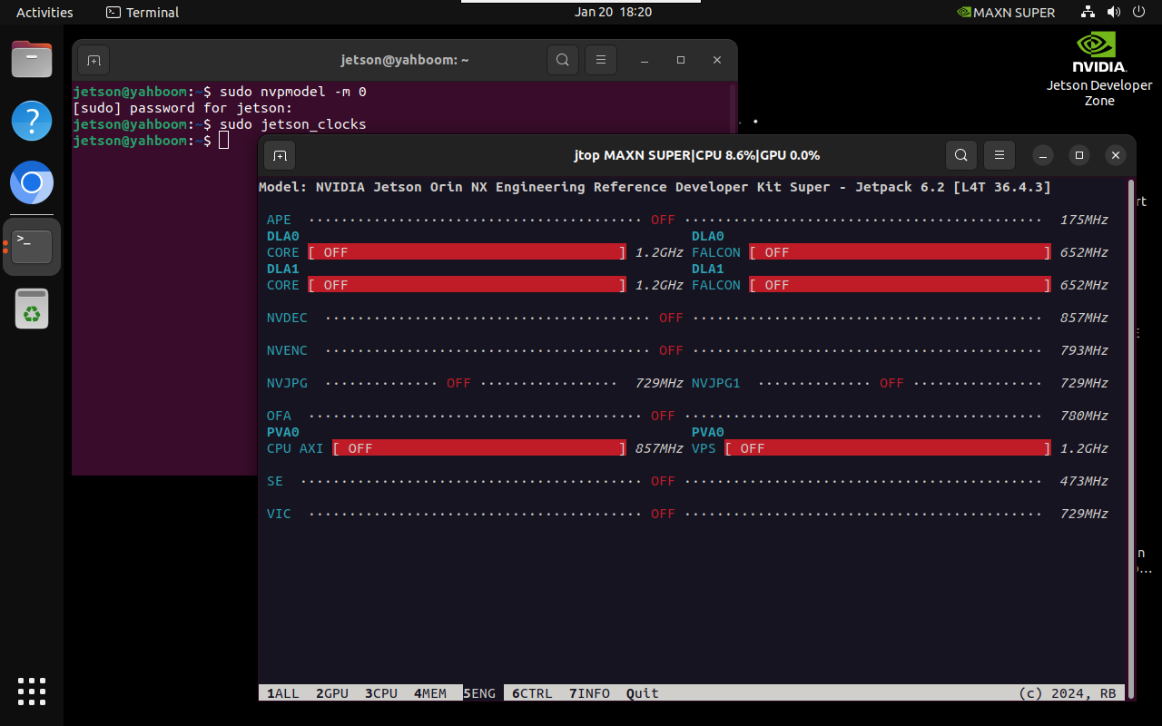Screen dimensions: 1162x726
Task: Click terminal prompt cursor line
Action: [151, 141]
